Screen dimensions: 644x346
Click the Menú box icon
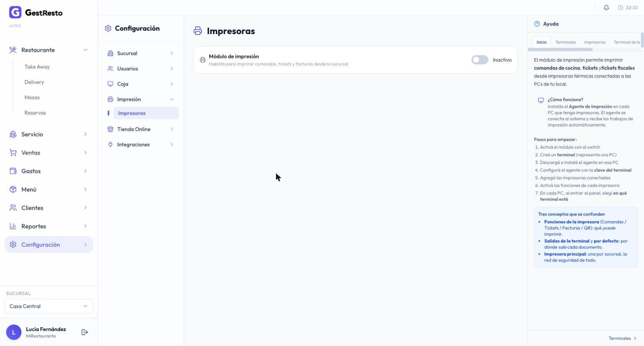point(13,189)
